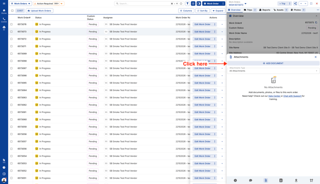Open the Comm phone icon in sidebar
The width and height of the screenshot is (320, 184).
pos(4,20)
